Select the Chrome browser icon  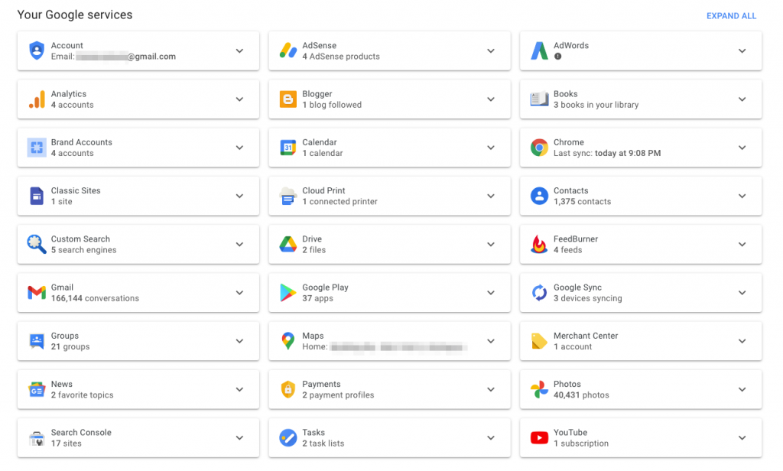[539, 148]
